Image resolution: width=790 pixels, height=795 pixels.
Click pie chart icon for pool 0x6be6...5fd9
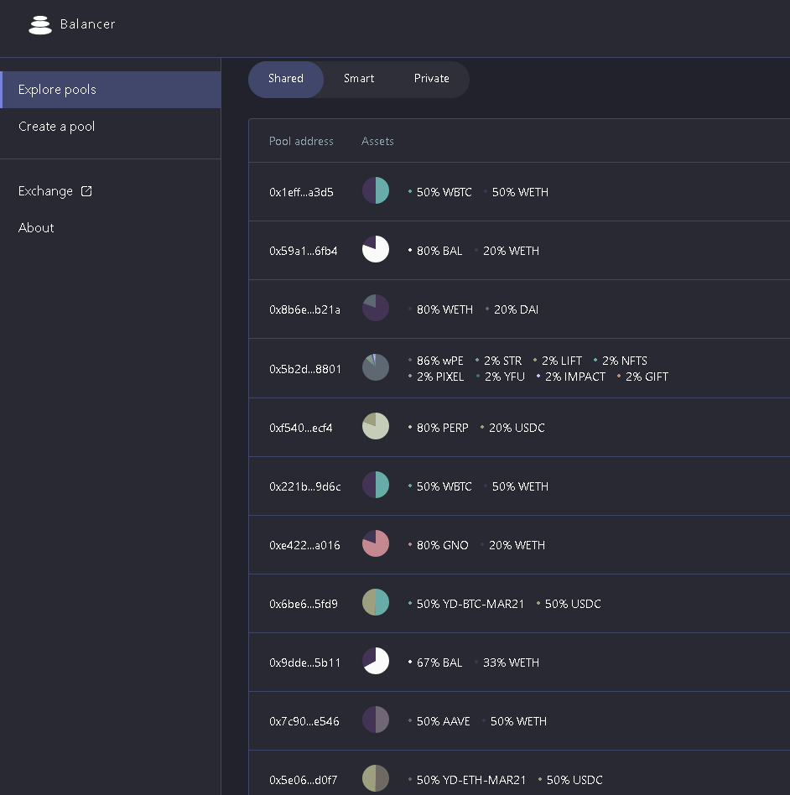point(376,603)
